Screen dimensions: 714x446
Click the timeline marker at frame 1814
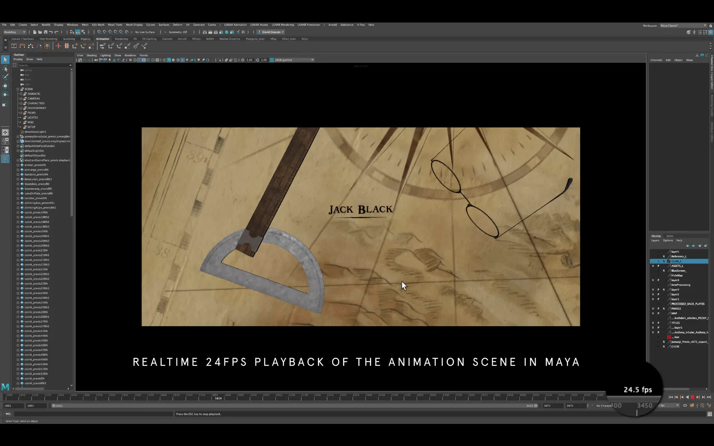(218, 398)
